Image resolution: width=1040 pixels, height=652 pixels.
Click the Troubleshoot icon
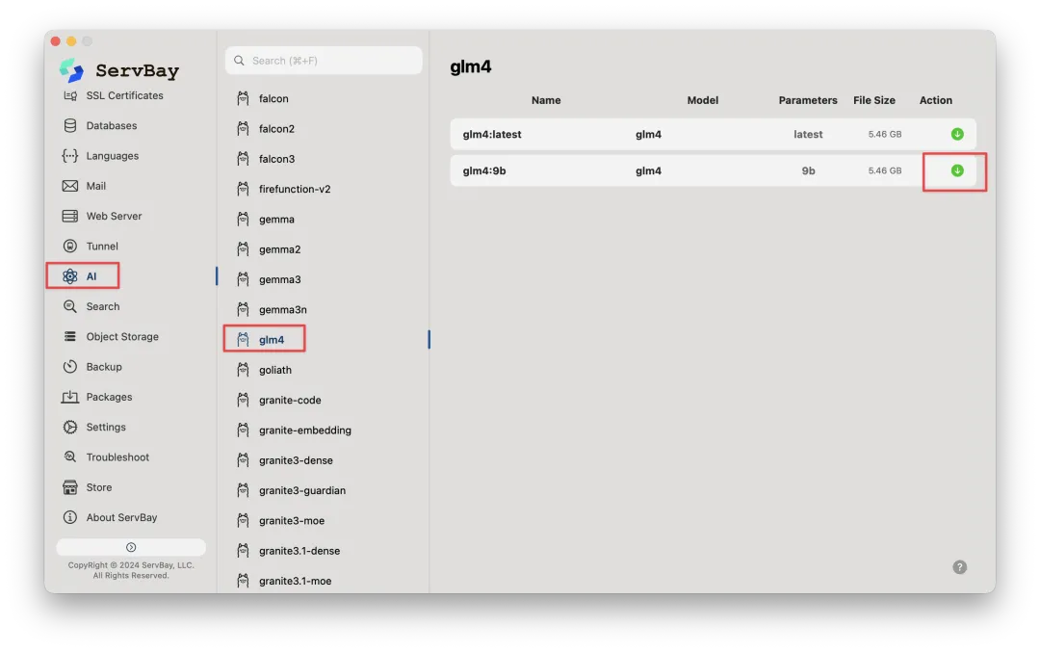[x=69, y=457]
